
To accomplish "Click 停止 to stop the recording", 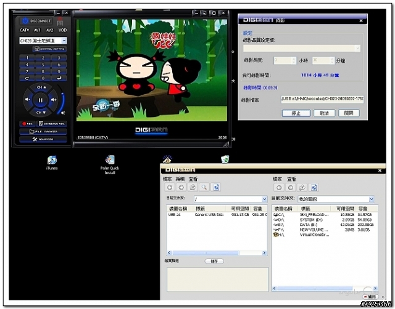I will pos(296,113).
